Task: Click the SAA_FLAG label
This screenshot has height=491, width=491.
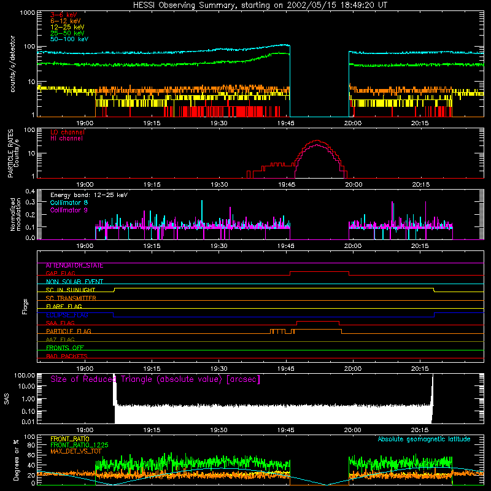Action: (x=60, y=323)
